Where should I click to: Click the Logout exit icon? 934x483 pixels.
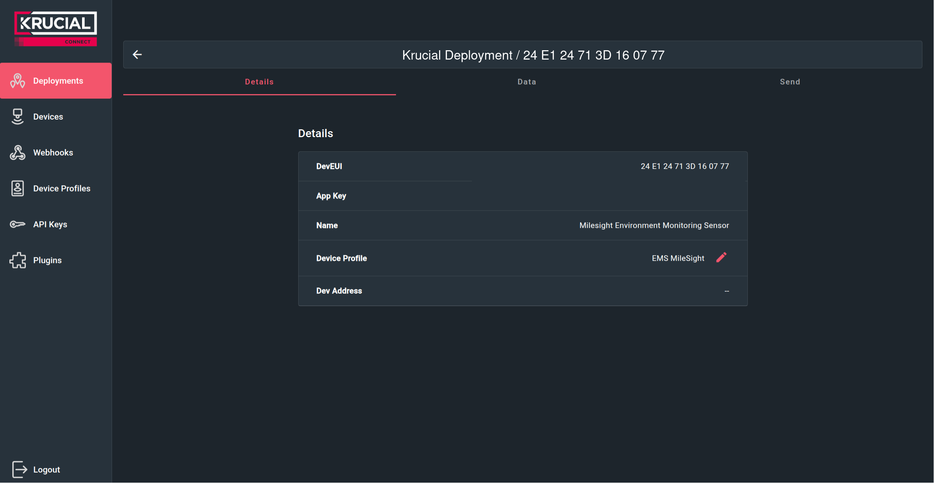pos(19,470)
